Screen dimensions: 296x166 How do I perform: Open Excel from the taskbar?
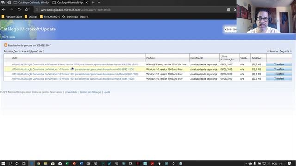tap(67, 164)
